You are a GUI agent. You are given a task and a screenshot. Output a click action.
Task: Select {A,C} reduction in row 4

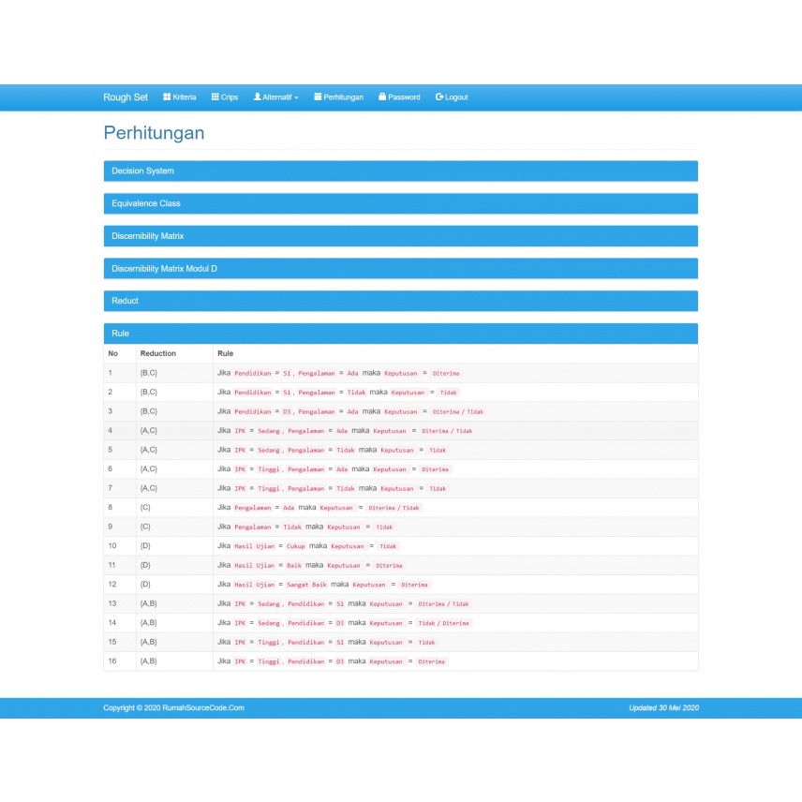[x=149, y=431]
